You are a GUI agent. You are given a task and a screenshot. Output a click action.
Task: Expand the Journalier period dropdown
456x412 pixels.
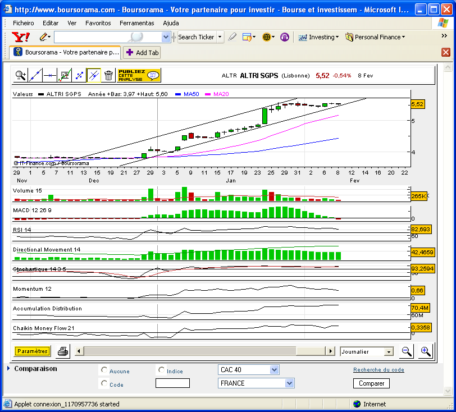click(x=389, y=352)
